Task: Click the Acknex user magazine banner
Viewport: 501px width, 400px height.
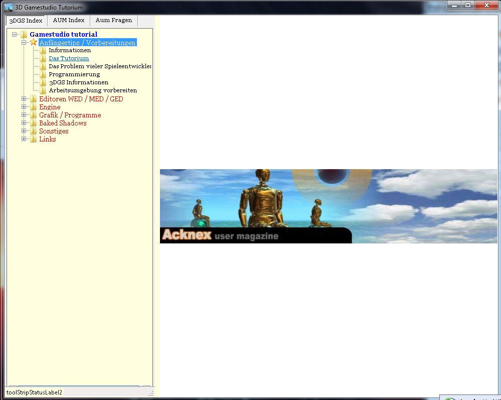Action: 328,206
